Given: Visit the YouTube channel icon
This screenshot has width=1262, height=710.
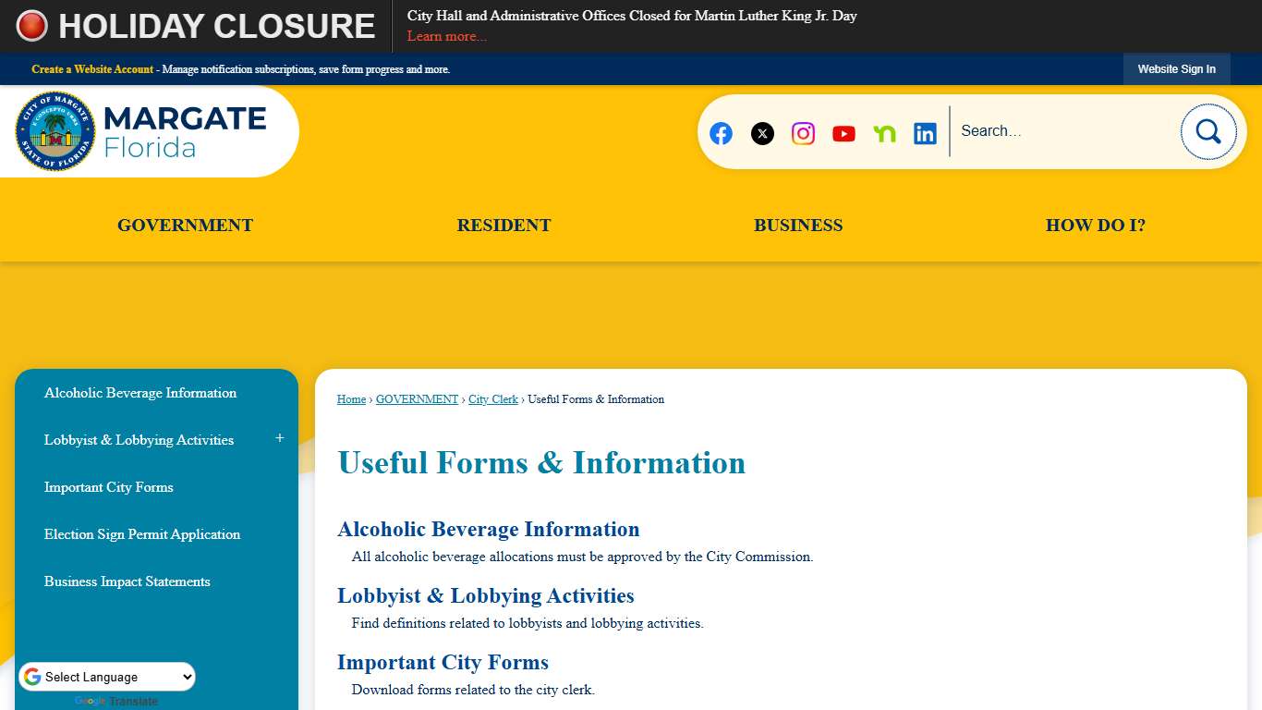Looking at the screenshot, I should point(843,133).
